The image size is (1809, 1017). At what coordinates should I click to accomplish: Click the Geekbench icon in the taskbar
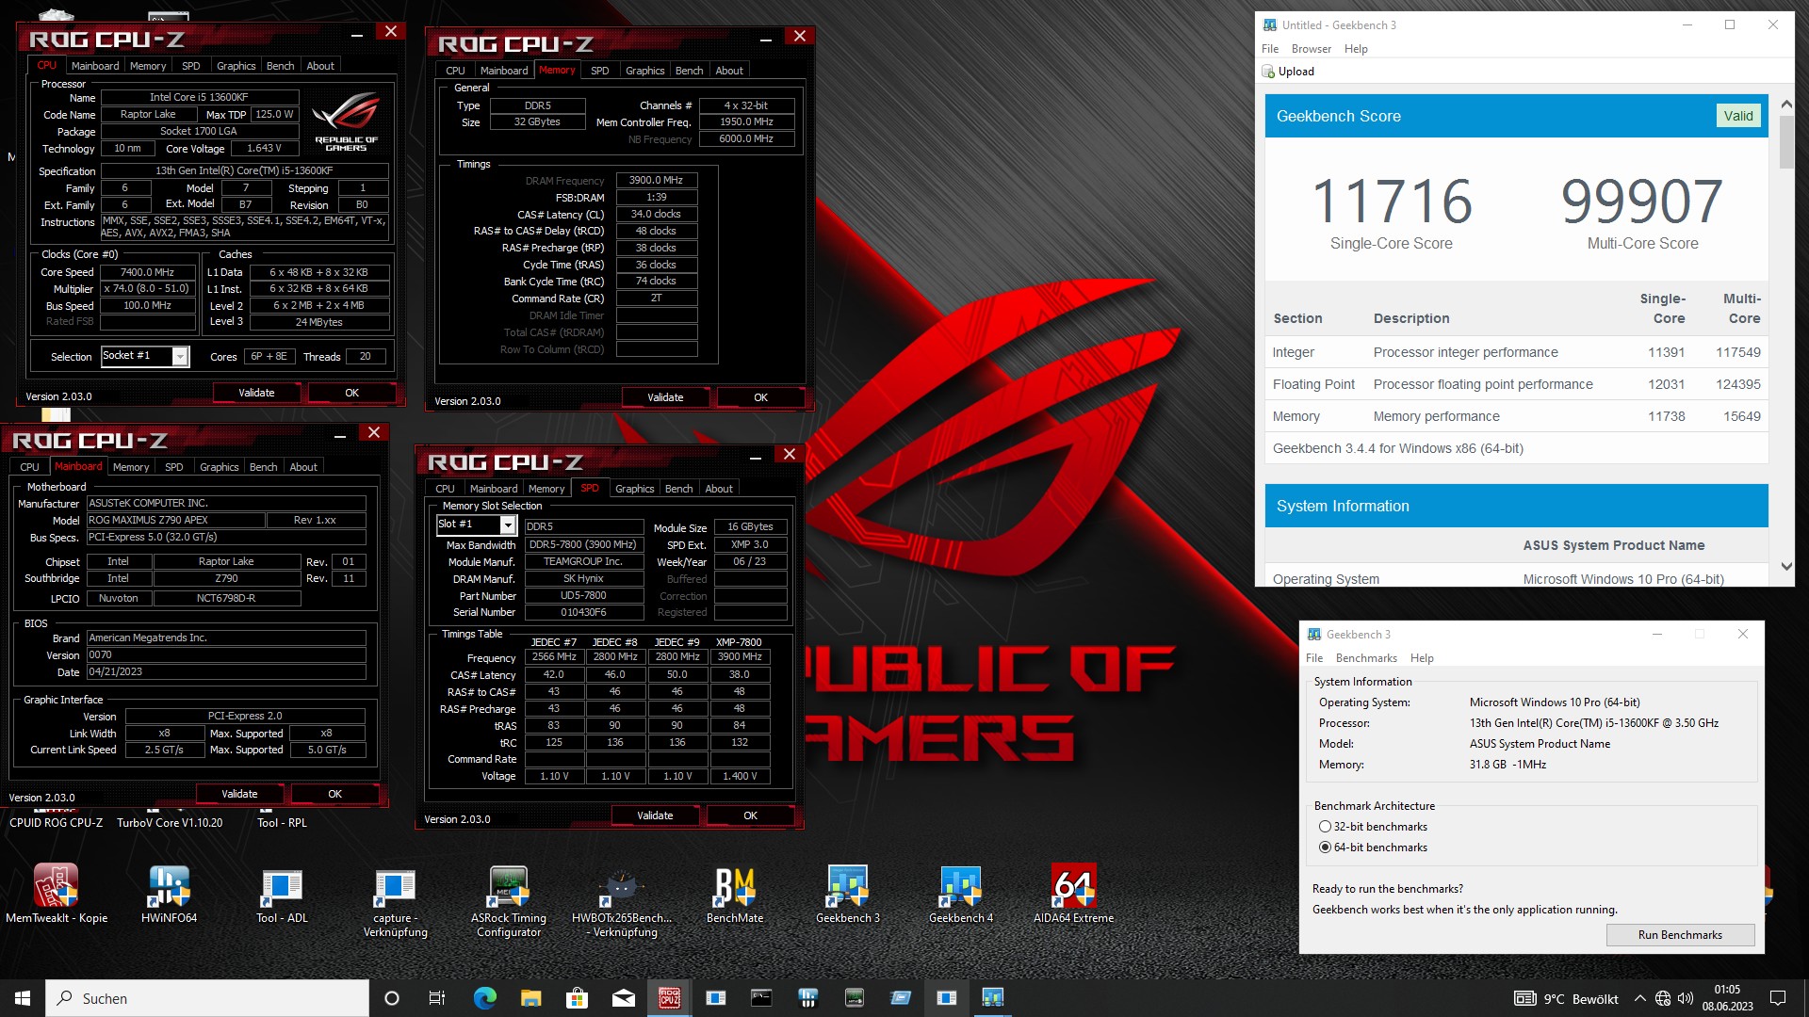click(992, 998)
